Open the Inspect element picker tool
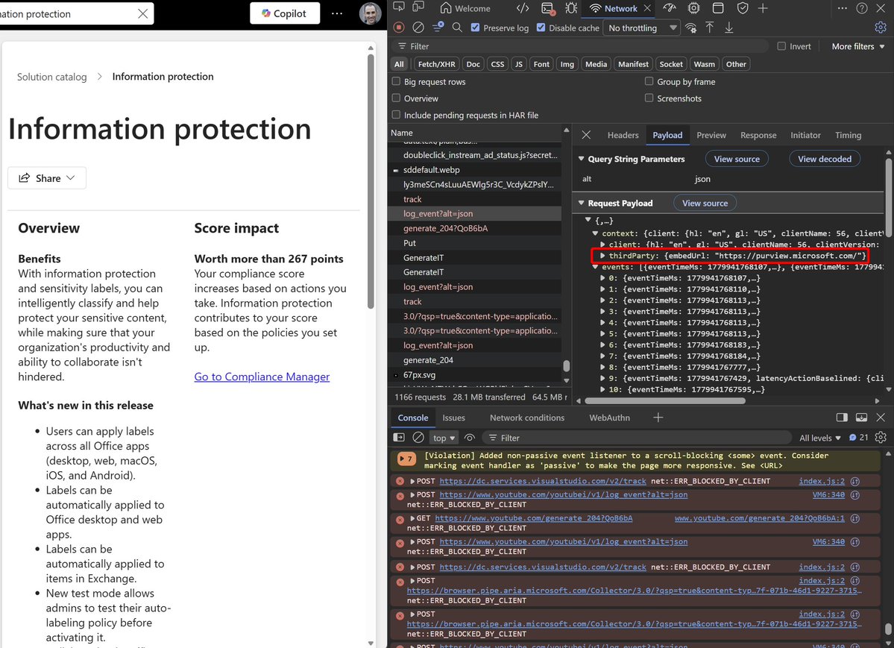The image size is (894, 648). pos(399,7)
